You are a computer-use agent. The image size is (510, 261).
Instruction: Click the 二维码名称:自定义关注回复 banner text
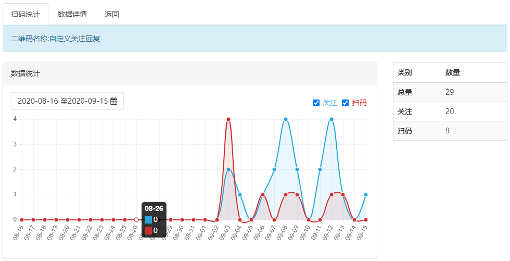pyautogui.click(x=56, y=39)
